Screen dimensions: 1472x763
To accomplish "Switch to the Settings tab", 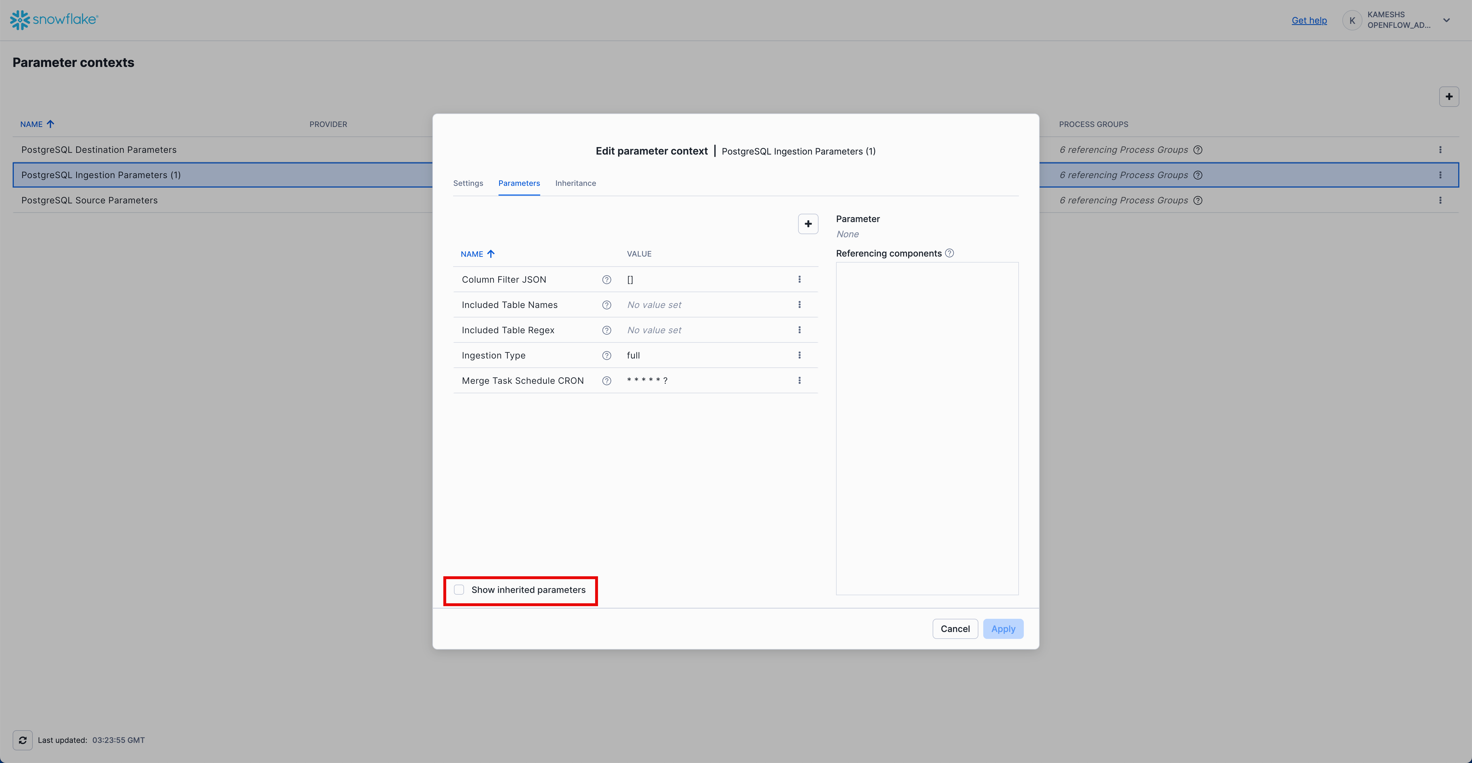I will (468, 183).
